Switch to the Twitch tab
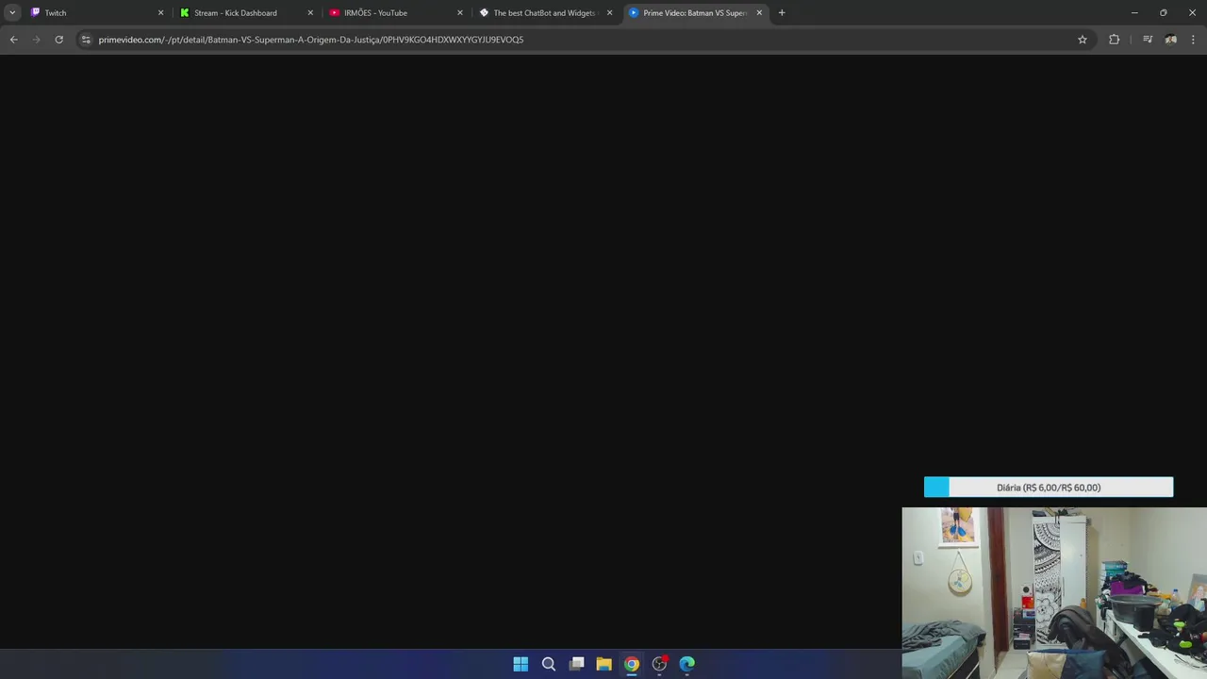The image size is (1207, 679). click(x=94, y=13)
